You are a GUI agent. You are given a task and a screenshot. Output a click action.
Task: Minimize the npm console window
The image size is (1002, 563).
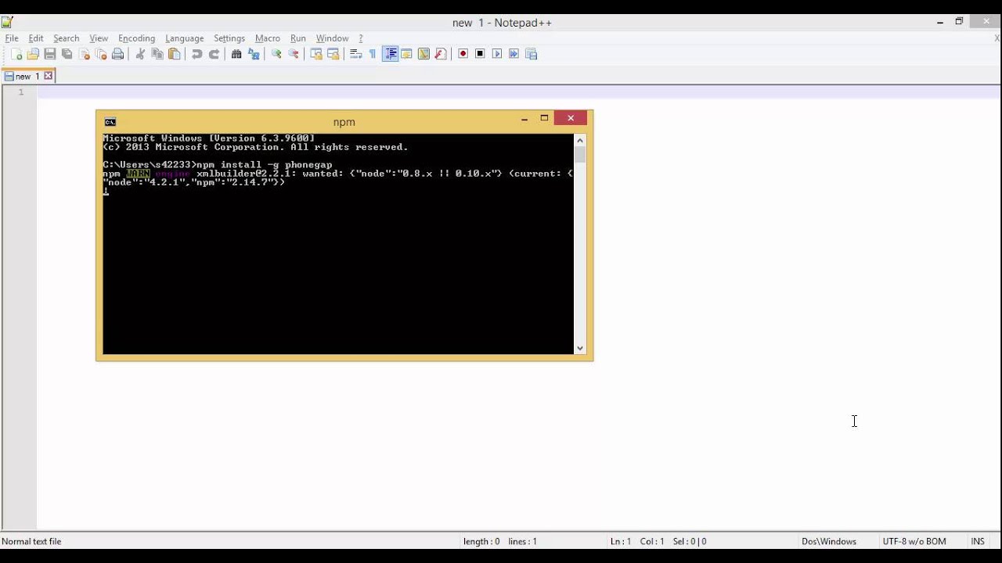pyautogui.click(x=524, y=119)
